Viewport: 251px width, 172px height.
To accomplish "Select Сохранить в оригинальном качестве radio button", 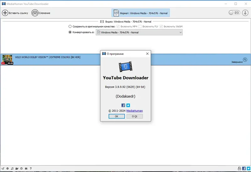I will pyautogui.click(x=70, y=27).
